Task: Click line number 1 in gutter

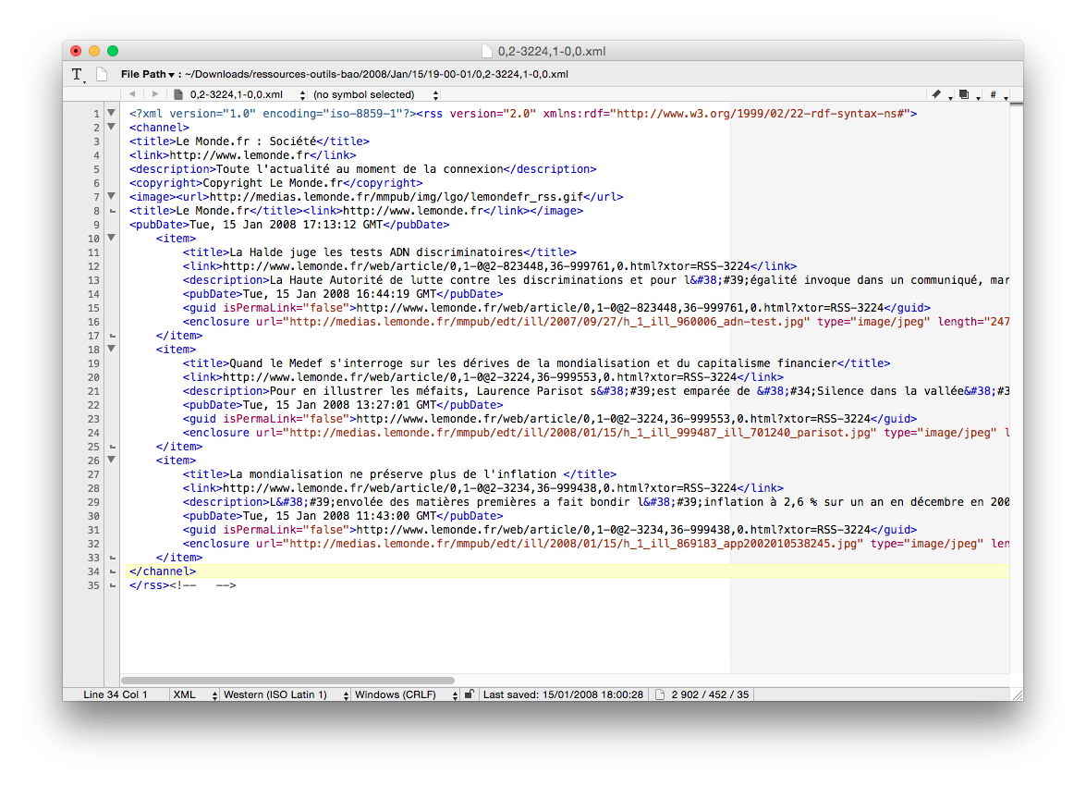Action: 96,114
